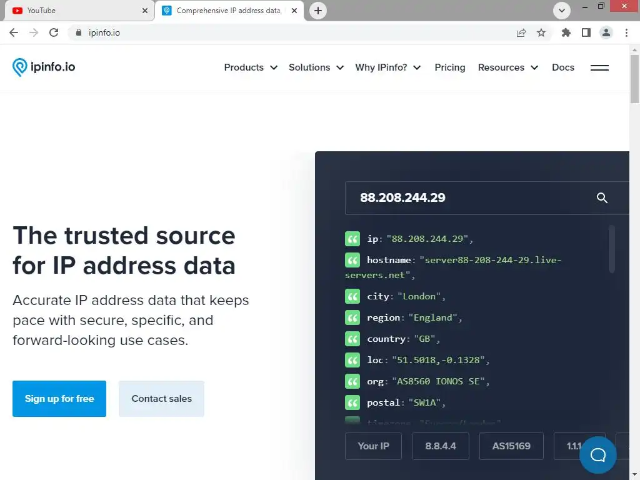Expand the Solutions dropdown
This screenshot has height=480, width=640.
[316, 67]
